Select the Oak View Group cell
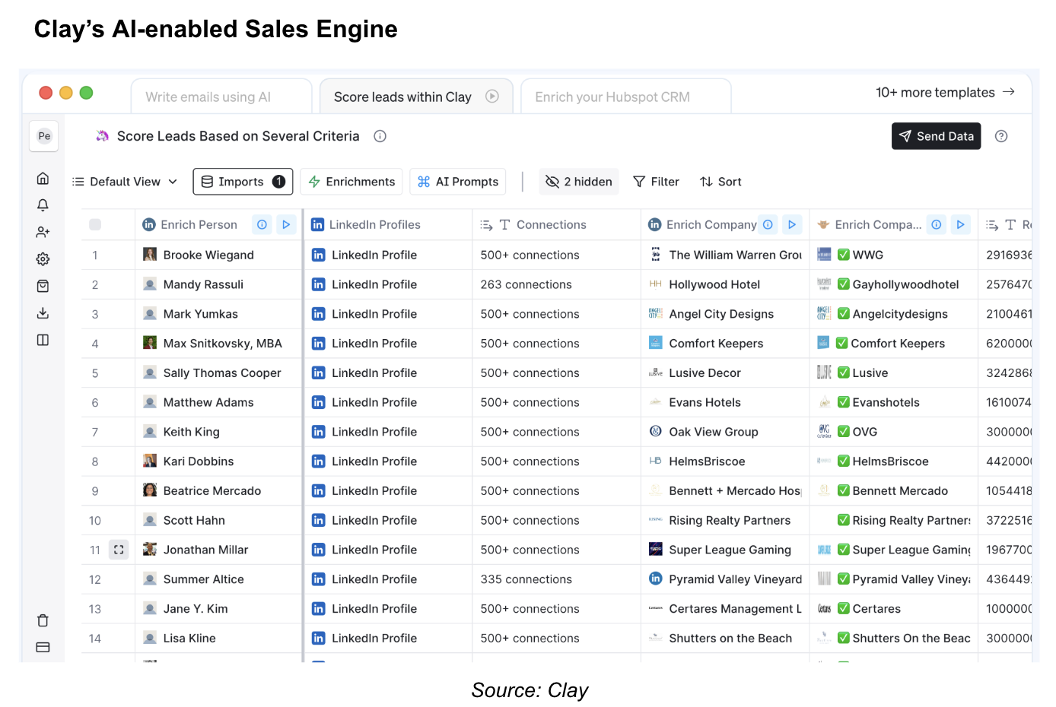 [725, 432]
